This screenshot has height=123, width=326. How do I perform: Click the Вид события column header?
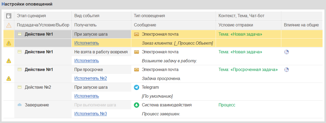click(87, 16)
